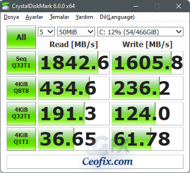Open the Ayarlar menu
Screen dimensions: 190x173
click(35, 17)
